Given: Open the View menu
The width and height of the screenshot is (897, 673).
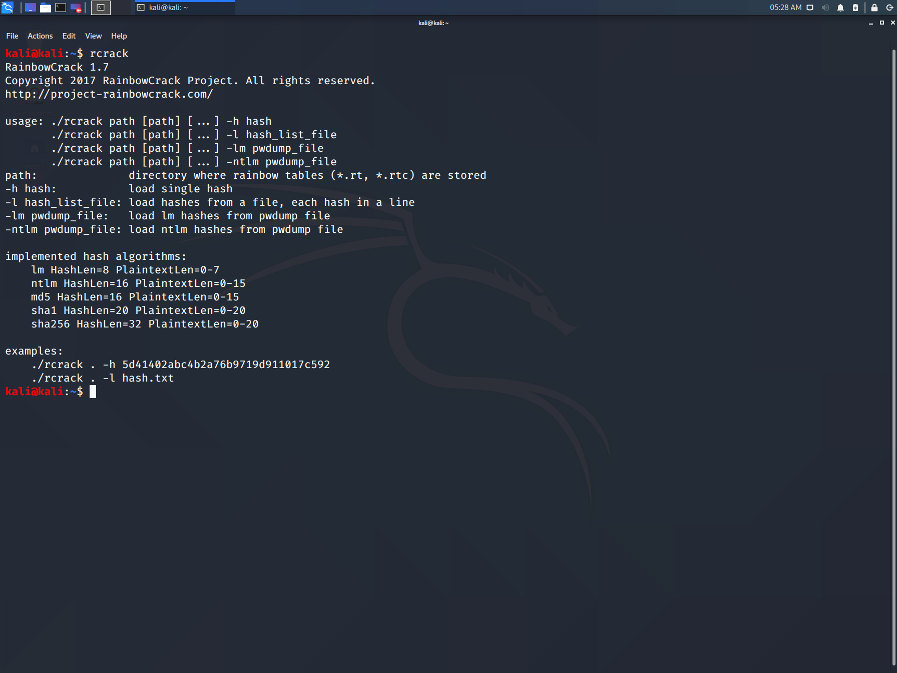Looking at the screenshot, I should (x=93, y=36).
